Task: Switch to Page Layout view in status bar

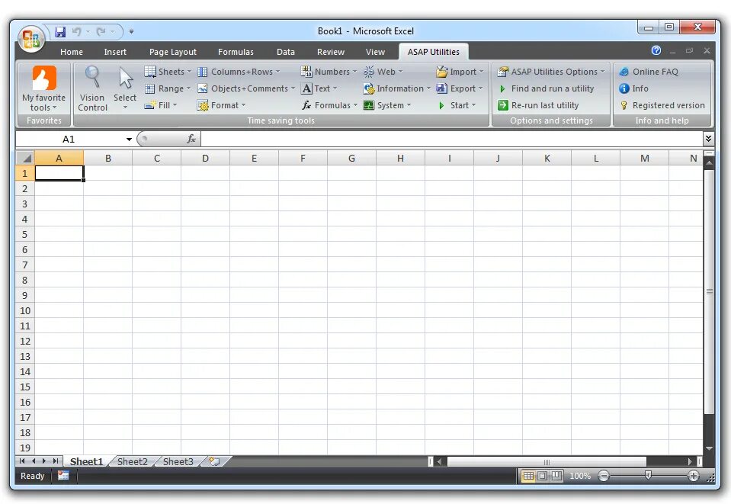Action: 542,476
